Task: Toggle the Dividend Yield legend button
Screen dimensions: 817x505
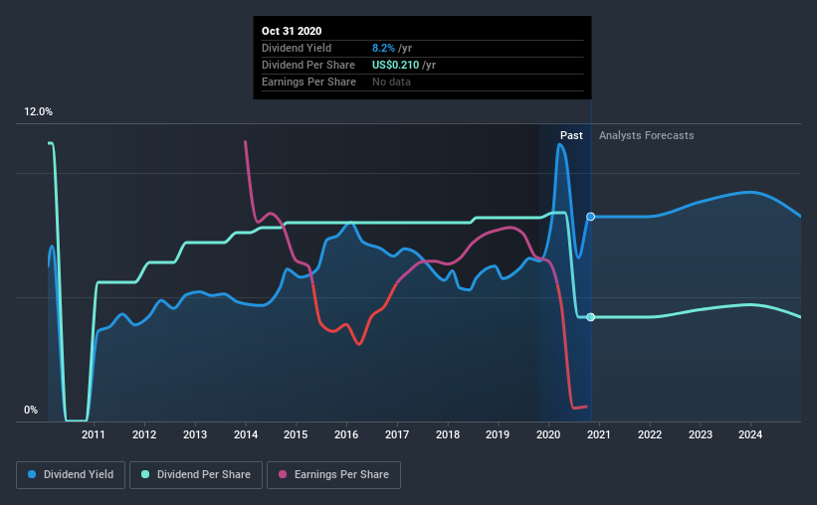Action: (71, 475)
